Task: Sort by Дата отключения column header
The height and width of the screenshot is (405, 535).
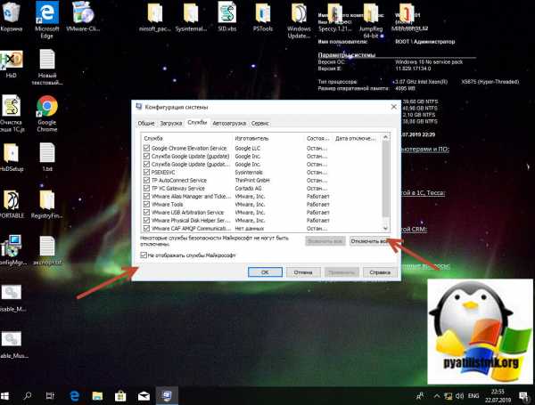Action: pyautogui.click(x=358, y=138)
